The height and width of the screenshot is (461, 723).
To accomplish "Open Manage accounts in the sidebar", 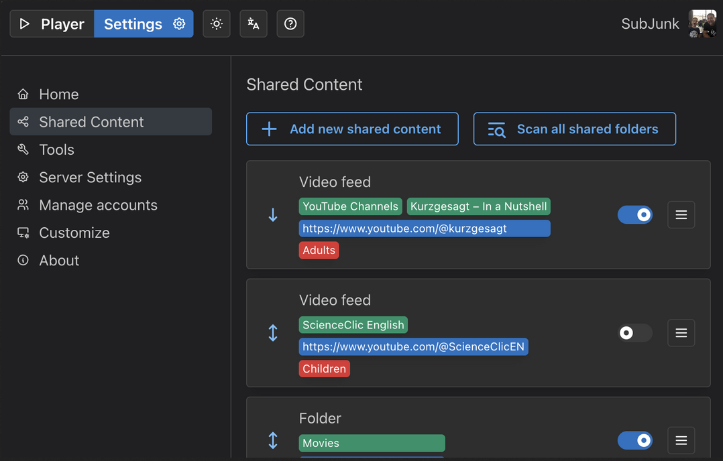I will pyautogui.click(x=111, y=204).
